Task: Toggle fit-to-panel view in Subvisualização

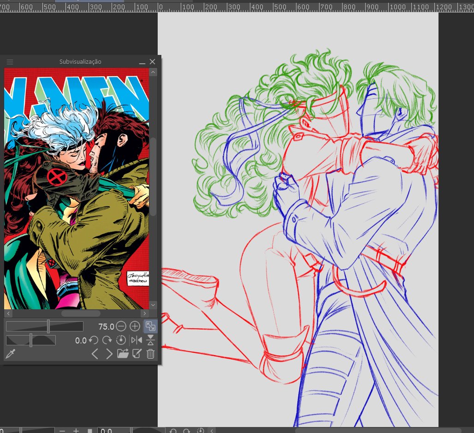Action: click(x=150, y=326)
